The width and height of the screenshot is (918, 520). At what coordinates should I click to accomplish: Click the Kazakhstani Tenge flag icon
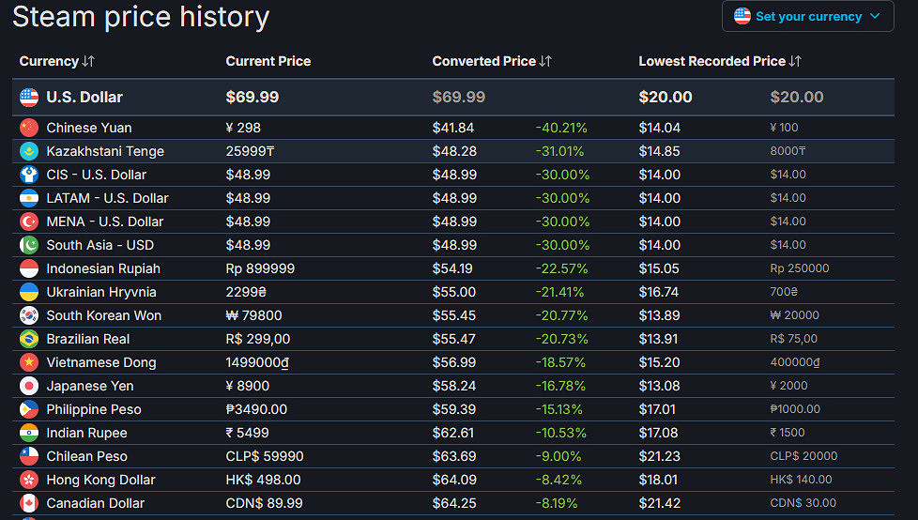tap(29, 151)
